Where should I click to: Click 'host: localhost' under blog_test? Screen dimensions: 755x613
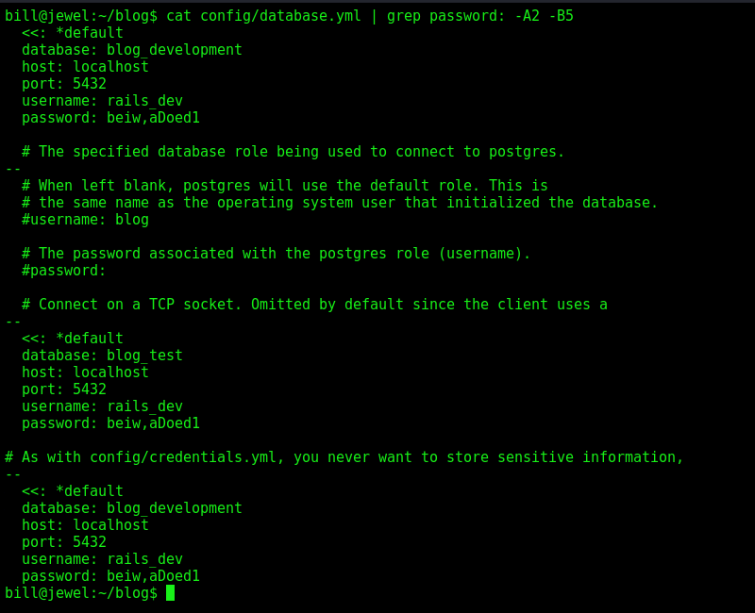(x=85, y=373)
